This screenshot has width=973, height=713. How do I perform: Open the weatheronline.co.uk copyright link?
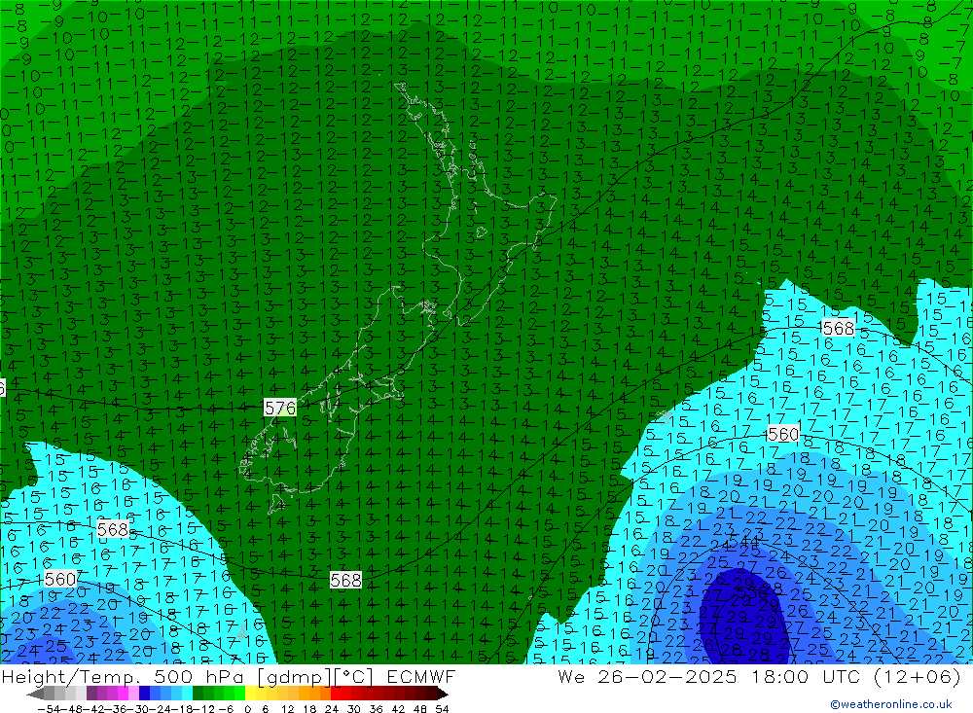[890, 704]
